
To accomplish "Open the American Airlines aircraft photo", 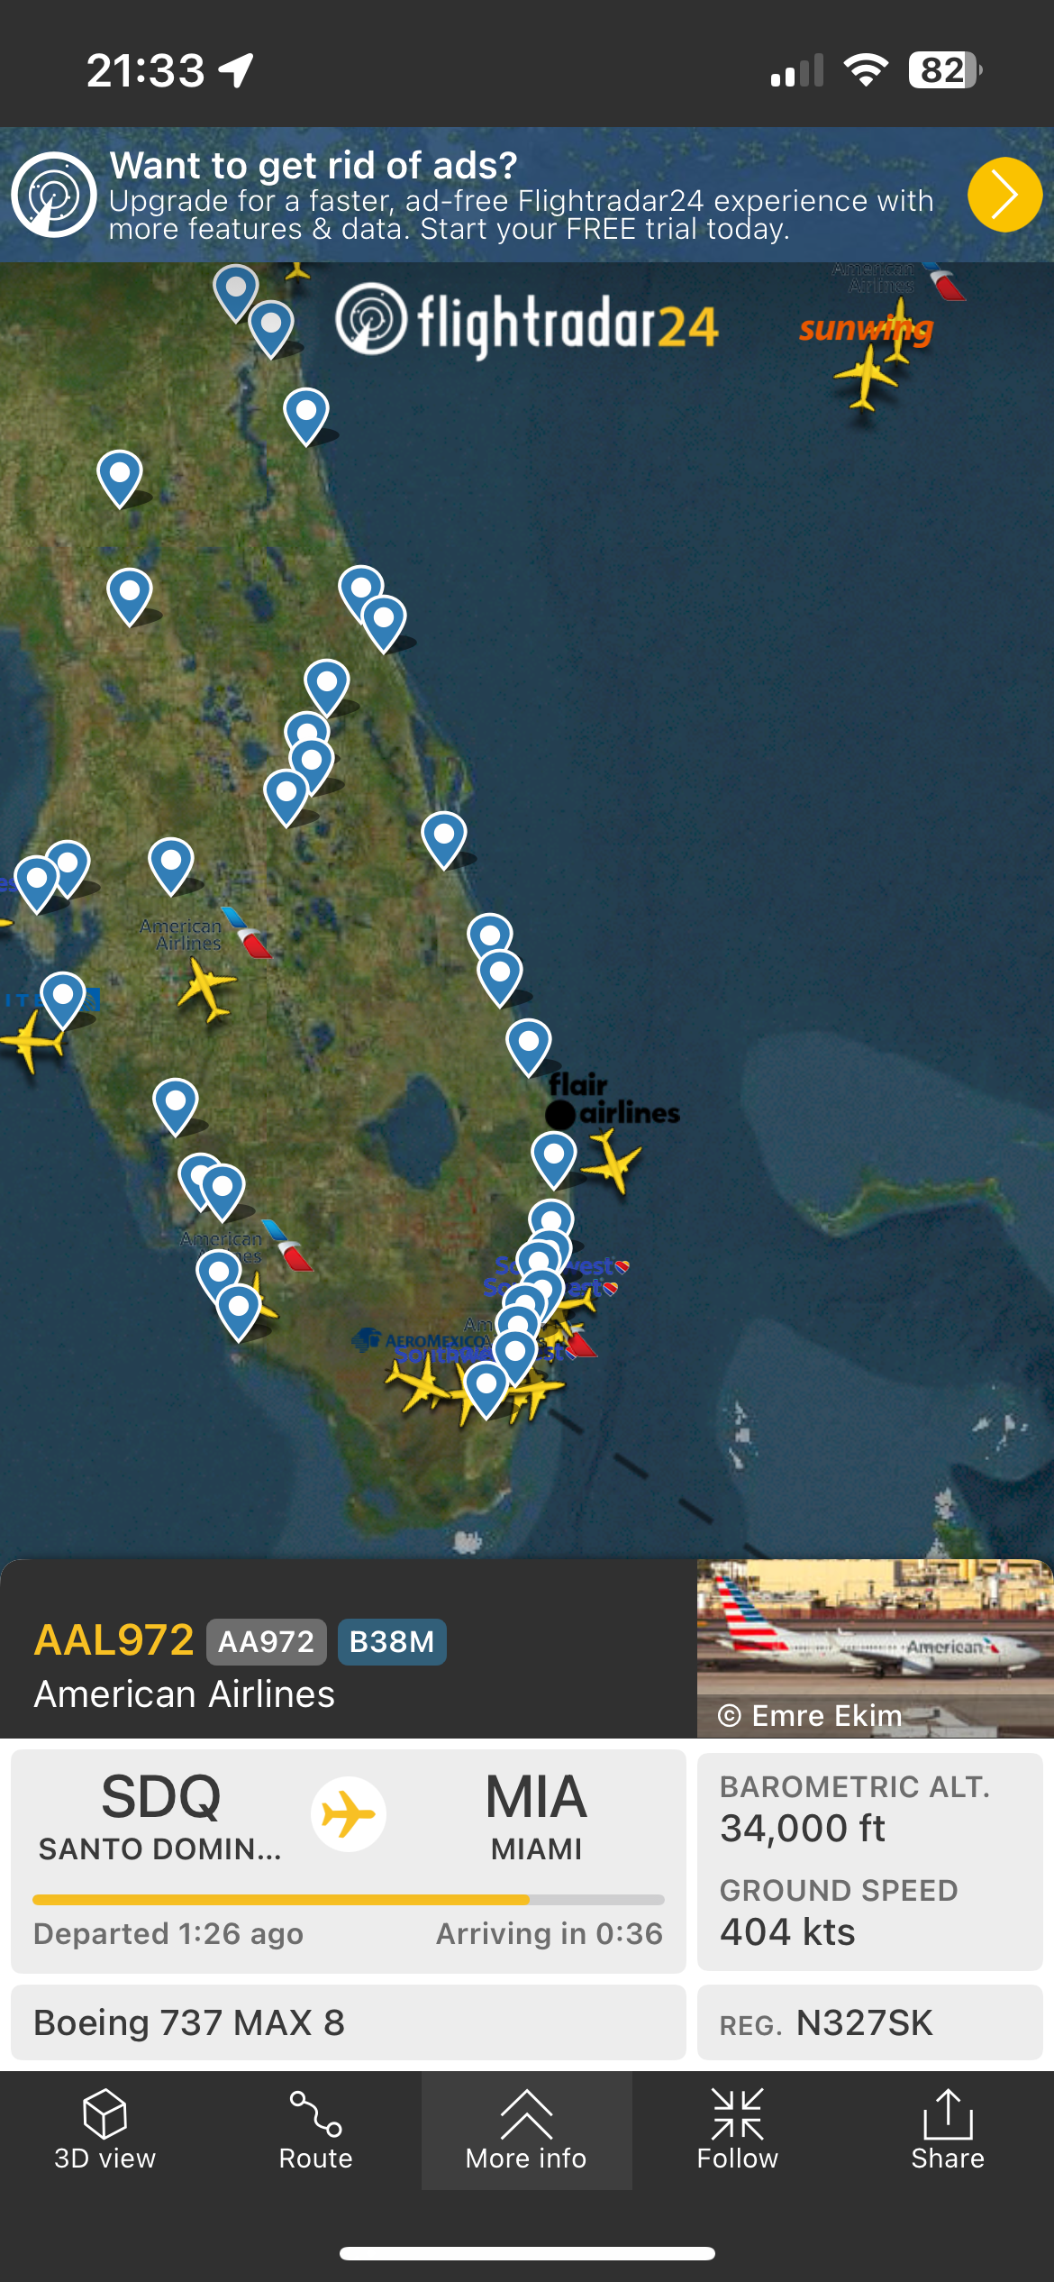I will click(x=875, y=1648).
